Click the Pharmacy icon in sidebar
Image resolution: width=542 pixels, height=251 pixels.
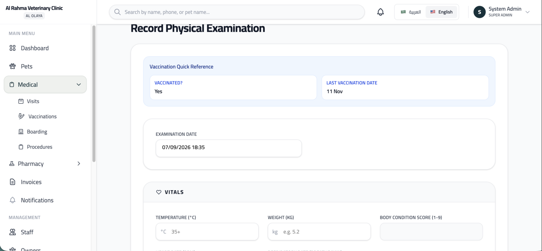12,164
